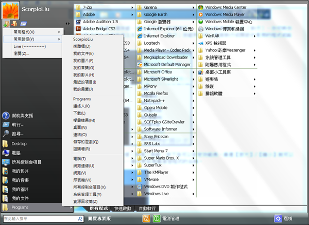Launch Windows Media Player
This screenshot has height=225, width=309.
[x=221, y=14]
